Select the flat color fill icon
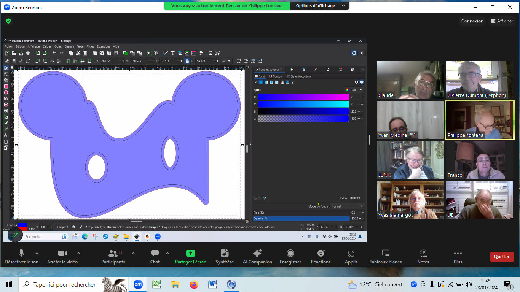This screenshot has width=520, height=292. coord(261,82)
